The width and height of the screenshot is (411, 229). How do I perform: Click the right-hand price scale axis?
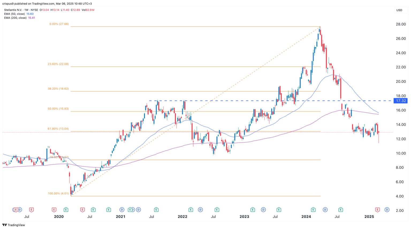tap(400, 147)
